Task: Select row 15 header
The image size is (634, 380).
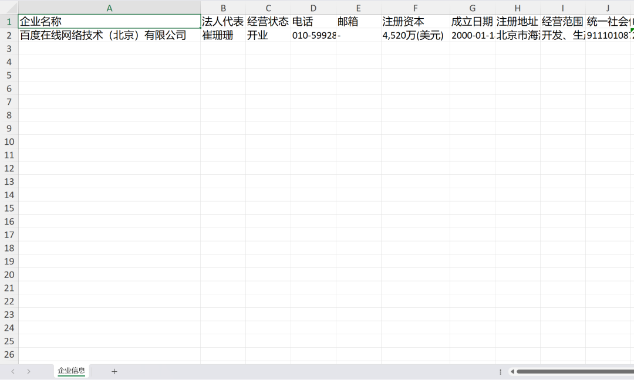Action: (9, 208)
